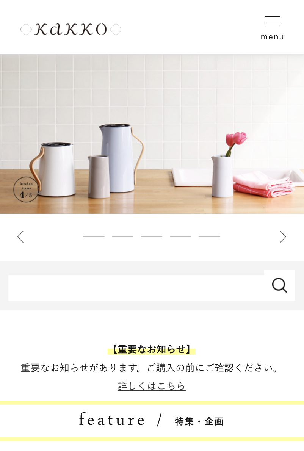
Task: Select the fourth slide indicator dash
Action: [x=180, y=236]
